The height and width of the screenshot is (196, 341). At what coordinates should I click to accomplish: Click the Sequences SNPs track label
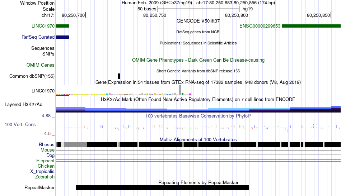tap(43, 51)
